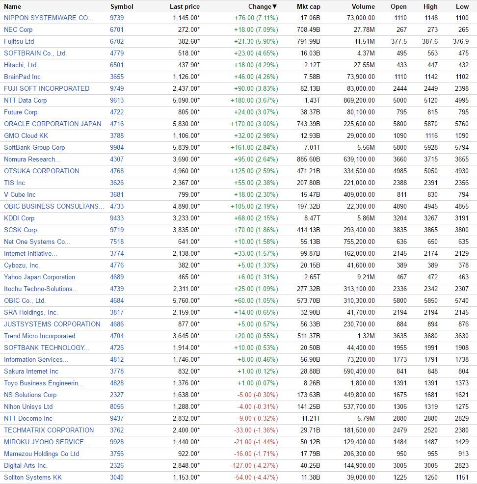The width and height of the screenshot is (477, 484).
Task: Select change value -54.00 (-4.47%)
Action: pyautogui.click(x=256, y=477)
